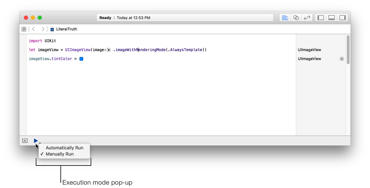Show the version editor
Viewport: 370px width, 188px height.
click(x=307, y=18)
